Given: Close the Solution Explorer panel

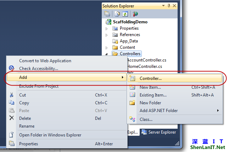Looking at the screenshot, I should coord(174,6).
